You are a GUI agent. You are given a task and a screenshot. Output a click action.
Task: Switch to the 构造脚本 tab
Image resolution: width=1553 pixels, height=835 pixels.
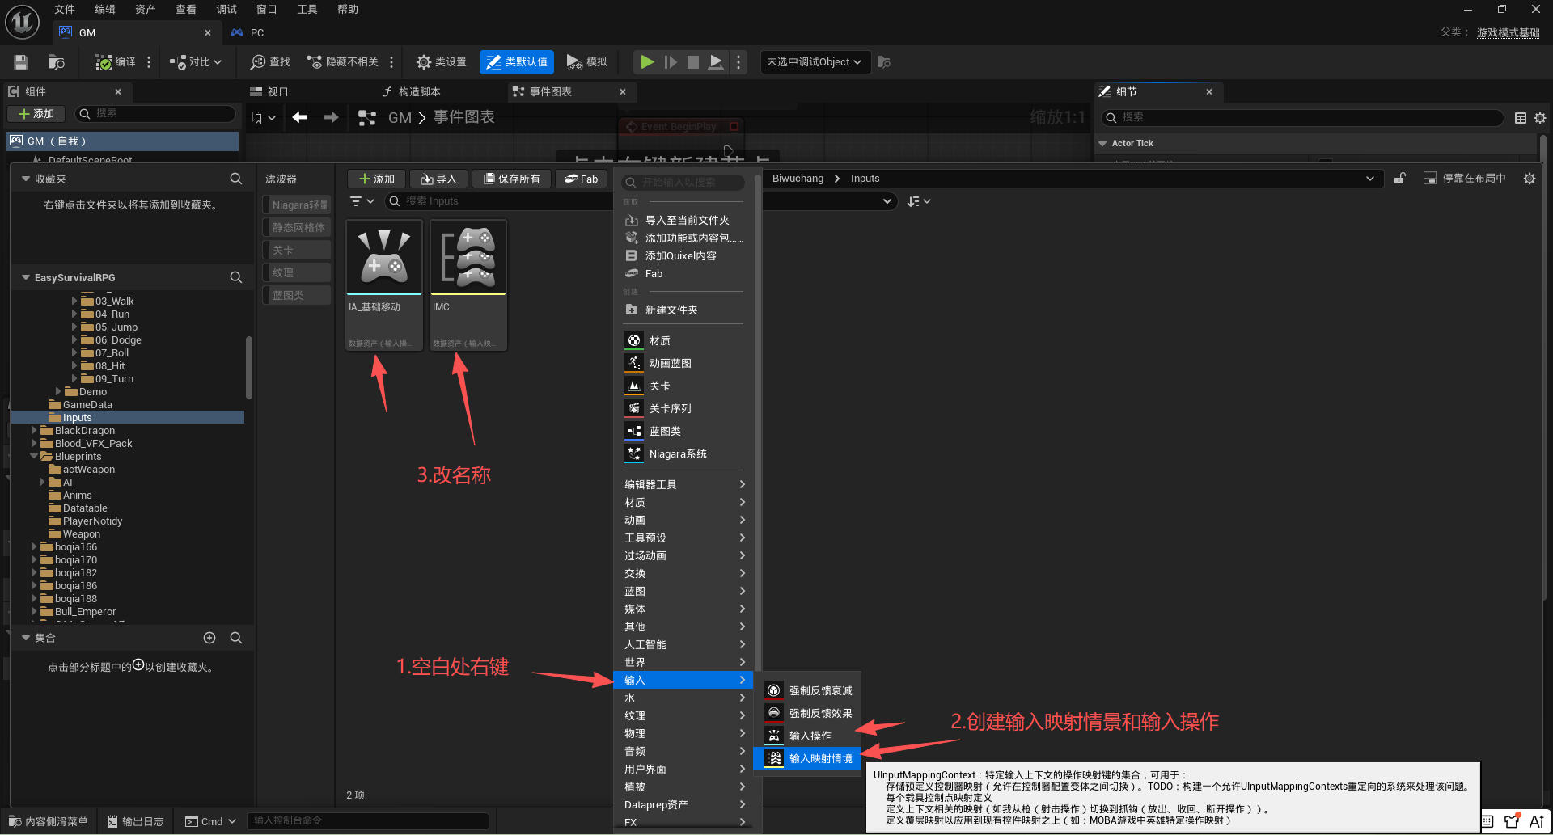coord(413,91)
